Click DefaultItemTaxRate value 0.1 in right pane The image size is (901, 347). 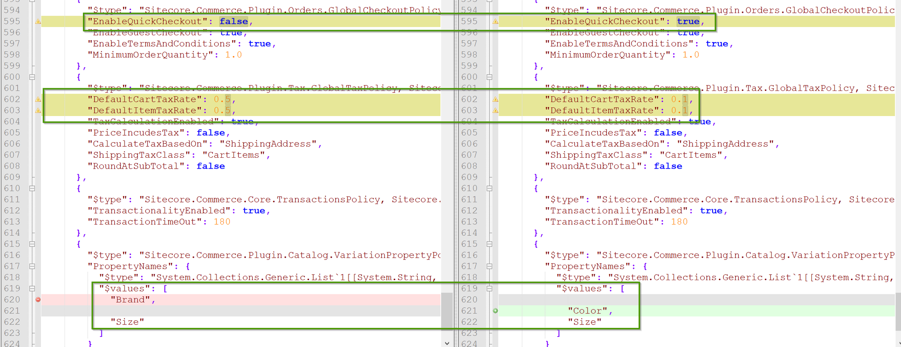[680, 111]
